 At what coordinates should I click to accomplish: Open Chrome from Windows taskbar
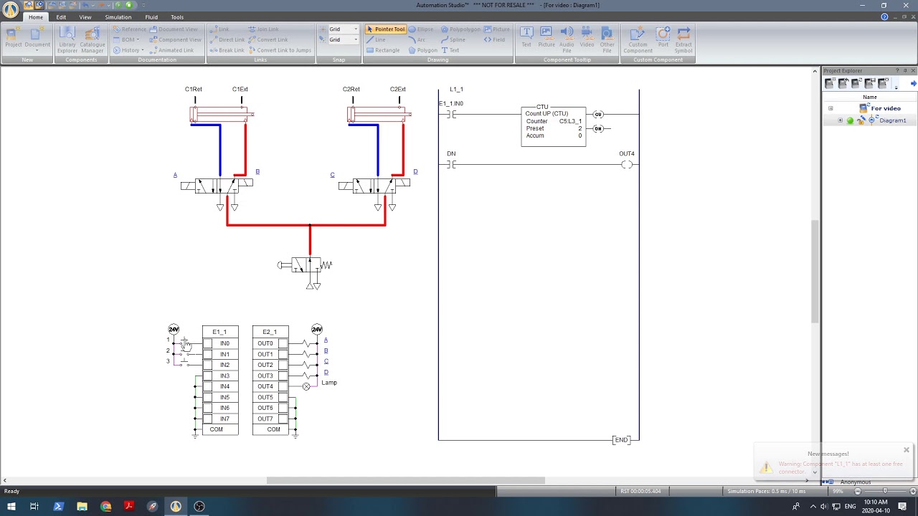pyautogui.click(x=106, y=507)
